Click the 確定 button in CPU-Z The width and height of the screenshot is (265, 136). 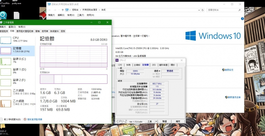178,122
